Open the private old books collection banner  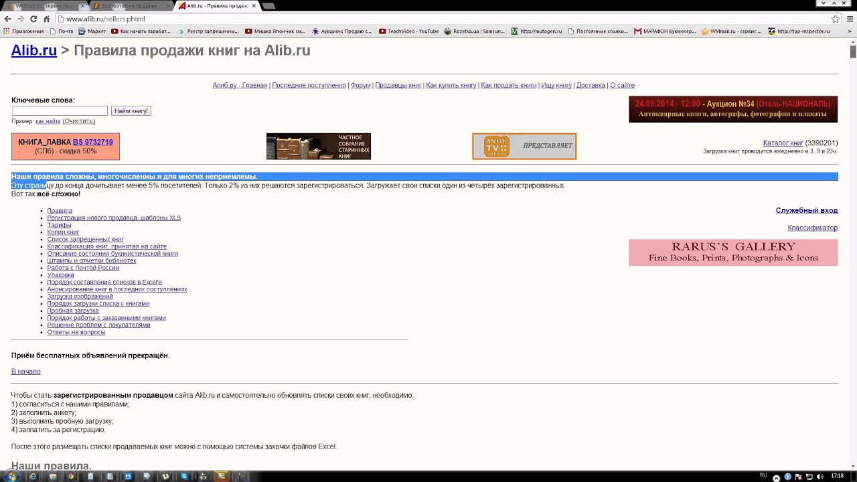pos(319,147)
